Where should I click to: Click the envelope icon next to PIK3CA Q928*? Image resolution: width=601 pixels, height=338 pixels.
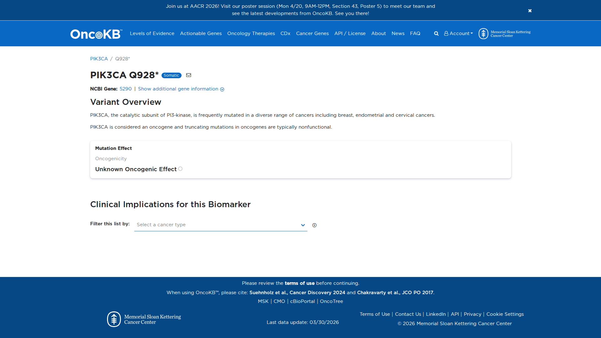(x=188, y=75)
